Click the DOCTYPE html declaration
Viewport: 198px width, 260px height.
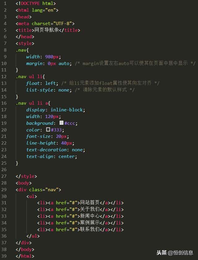pyautogui.click(x=36, y=3)
